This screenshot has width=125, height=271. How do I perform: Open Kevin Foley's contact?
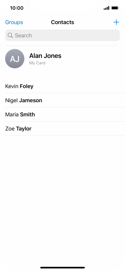(x=65, y=86)
